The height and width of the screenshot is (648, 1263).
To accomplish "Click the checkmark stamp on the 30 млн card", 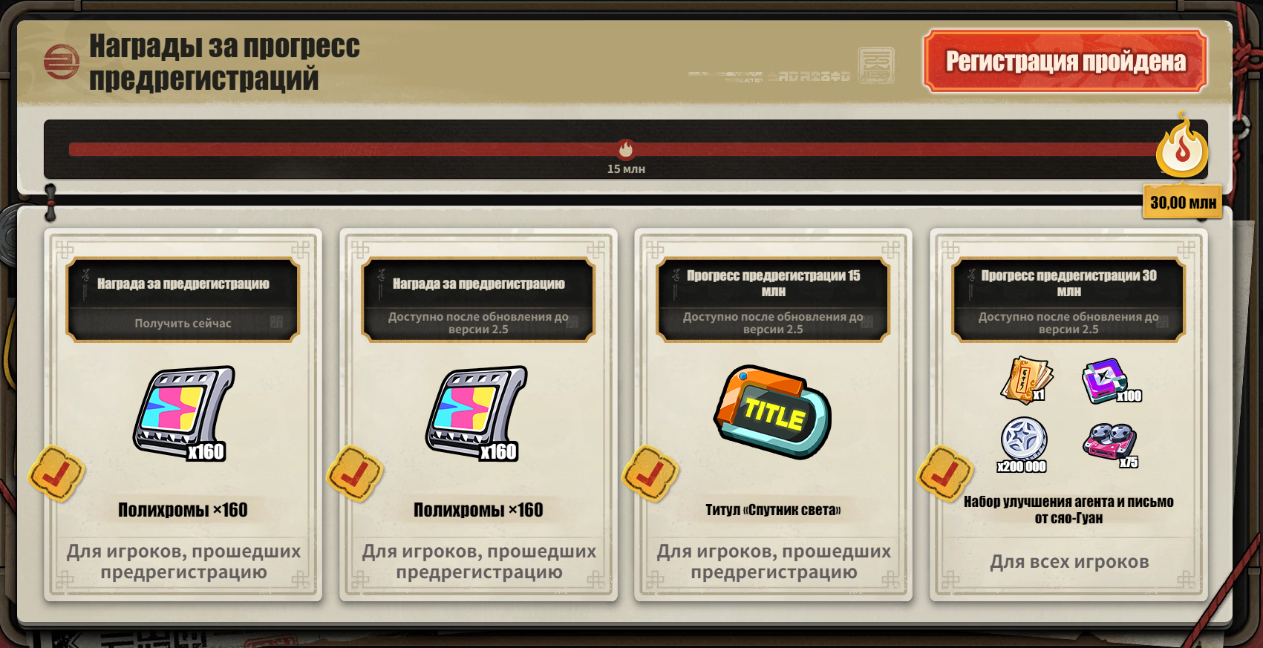I will coord(945,474).
